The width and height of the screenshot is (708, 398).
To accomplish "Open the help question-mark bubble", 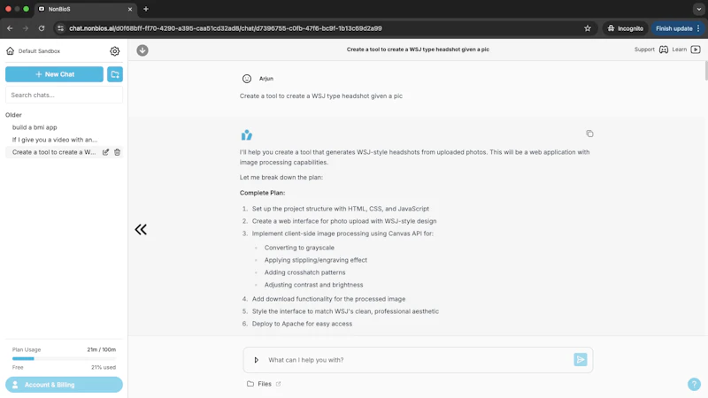I will [694, 385].
